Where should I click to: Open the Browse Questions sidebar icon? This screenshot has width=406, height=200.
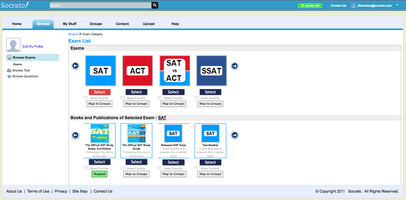click(x=9, y=76)
